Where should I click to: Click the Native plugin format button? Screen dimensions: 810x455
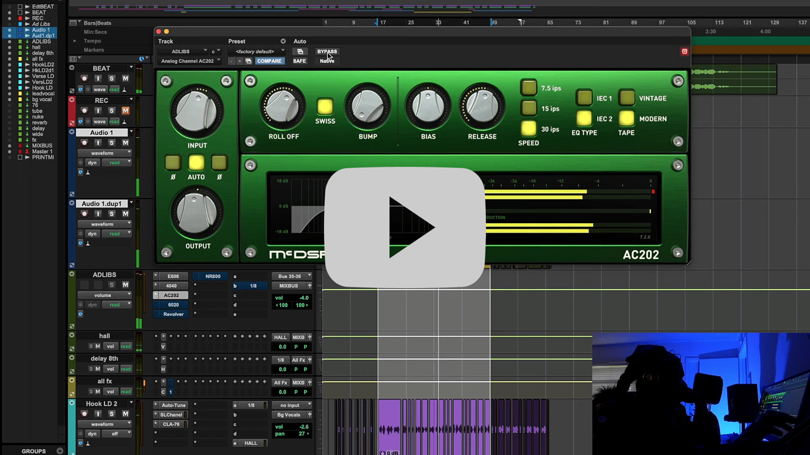coord(327,61)
